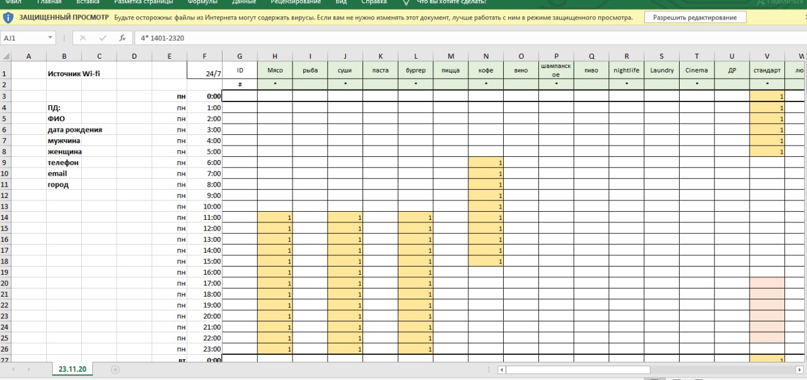This screenshot has width=807, height=380.
Task: Click the ПД: cell
Action: tap(64, 108)
